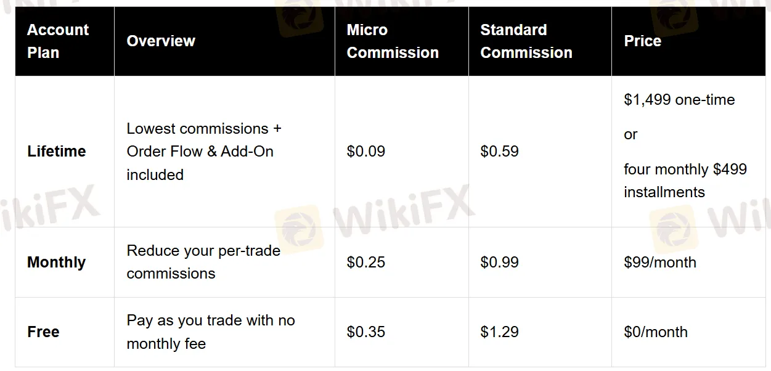Click the $1,499 one-time price text
Viewport: 771px width, 371px height.
click(x=679, y=100)
